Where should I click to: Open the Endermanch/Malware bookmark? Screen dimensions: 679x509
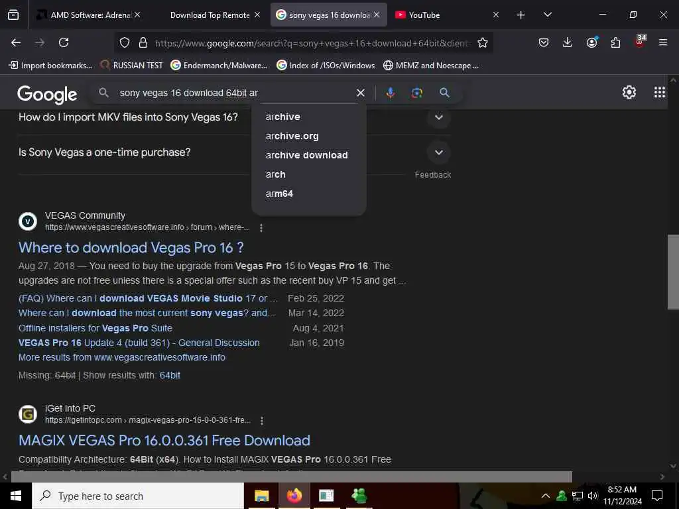click(219, 66)
